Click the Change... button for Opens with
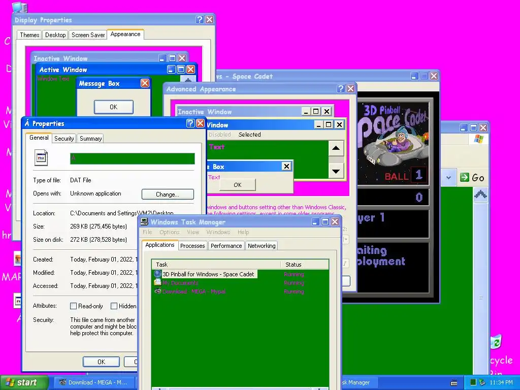520x390 pixels. point(168,194)
